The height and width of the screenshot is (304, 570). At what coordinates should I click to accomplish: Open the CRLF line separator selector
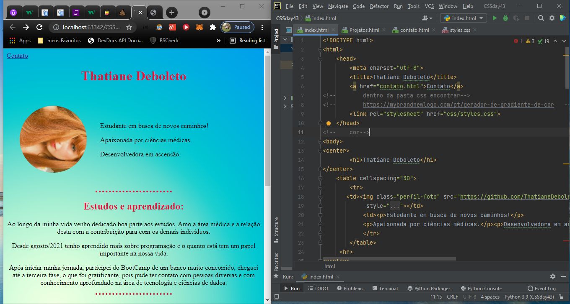(452, 297)
